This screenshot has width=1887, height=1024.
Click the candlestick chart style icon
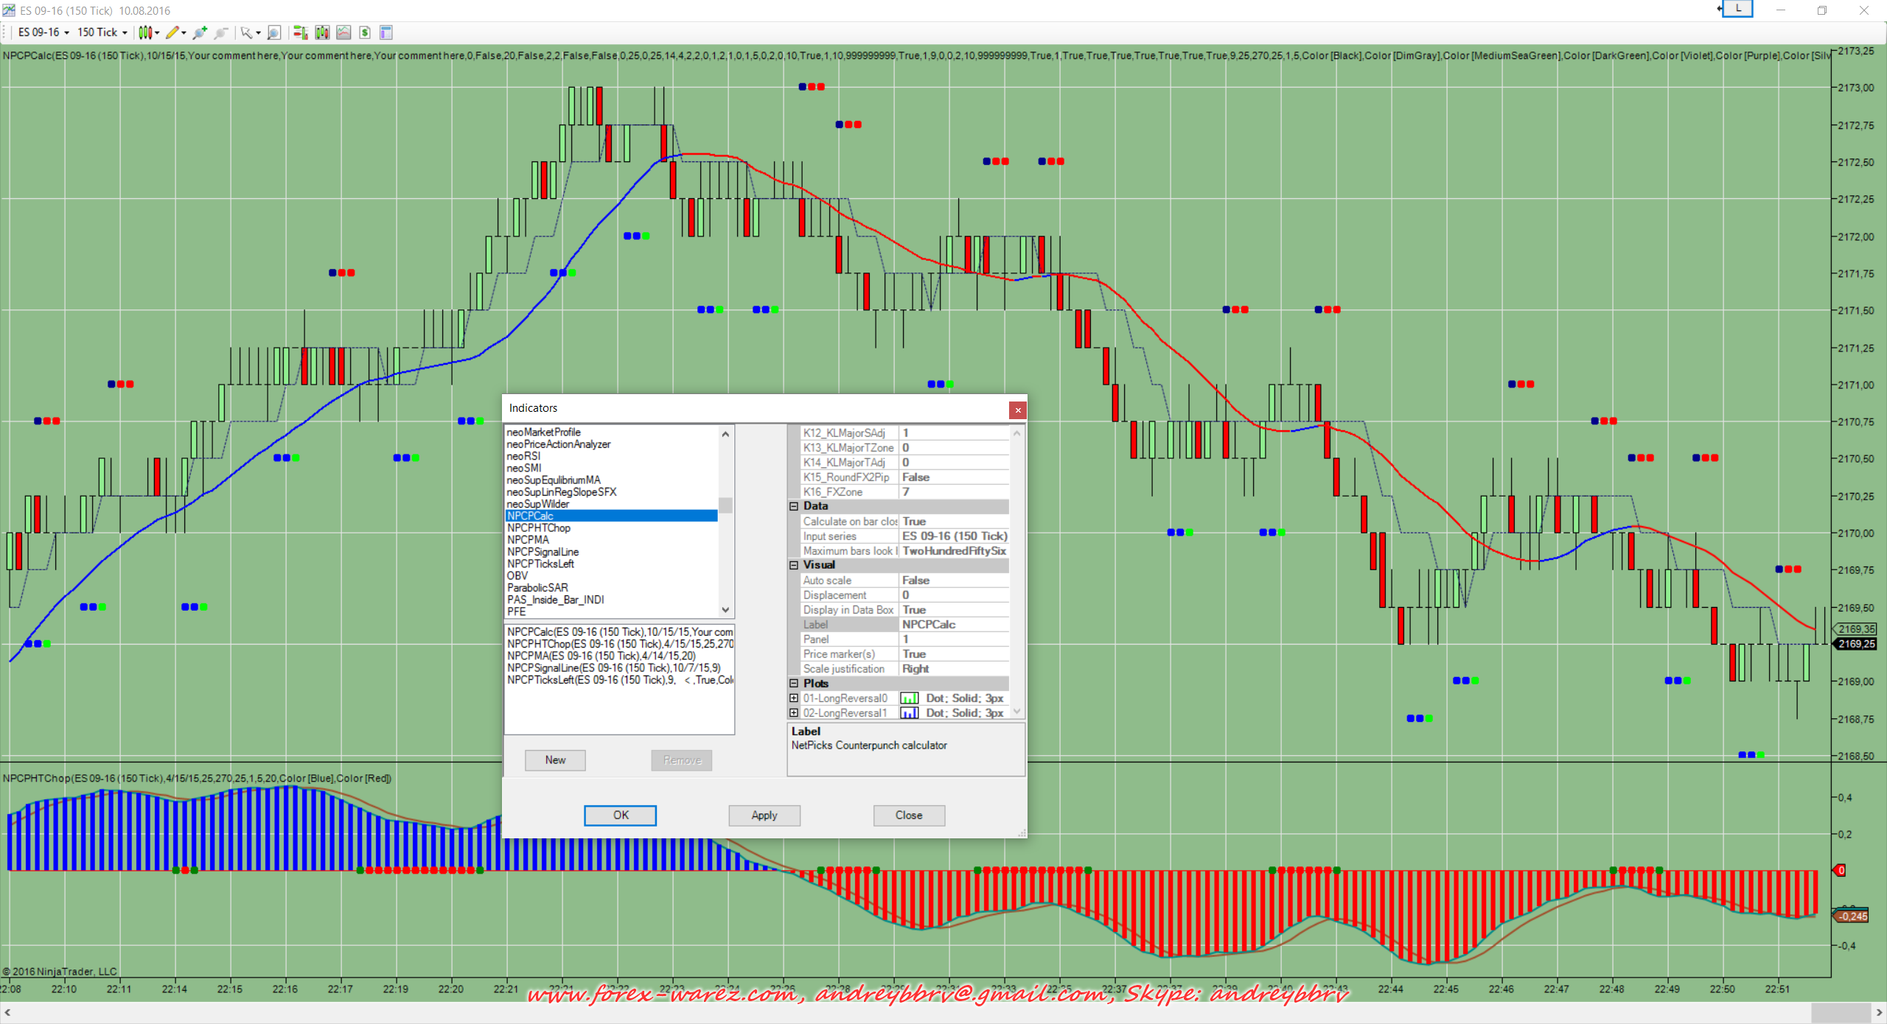click(145, 32)
